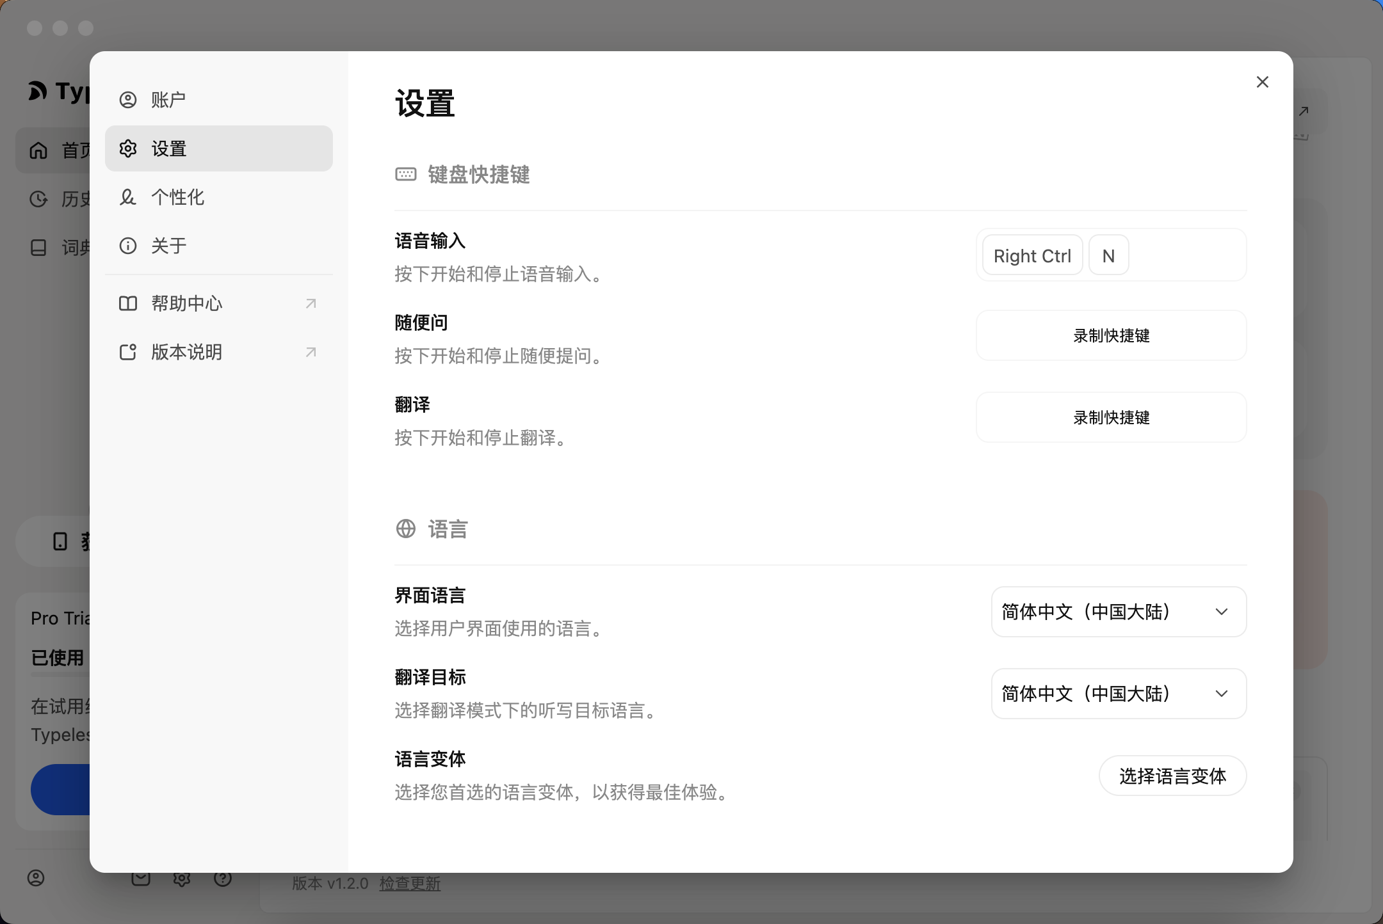Click external link arrow beside 版本说明
Image resolution: width=1383 pixels, height=924 pixels.
pos(311,352)
